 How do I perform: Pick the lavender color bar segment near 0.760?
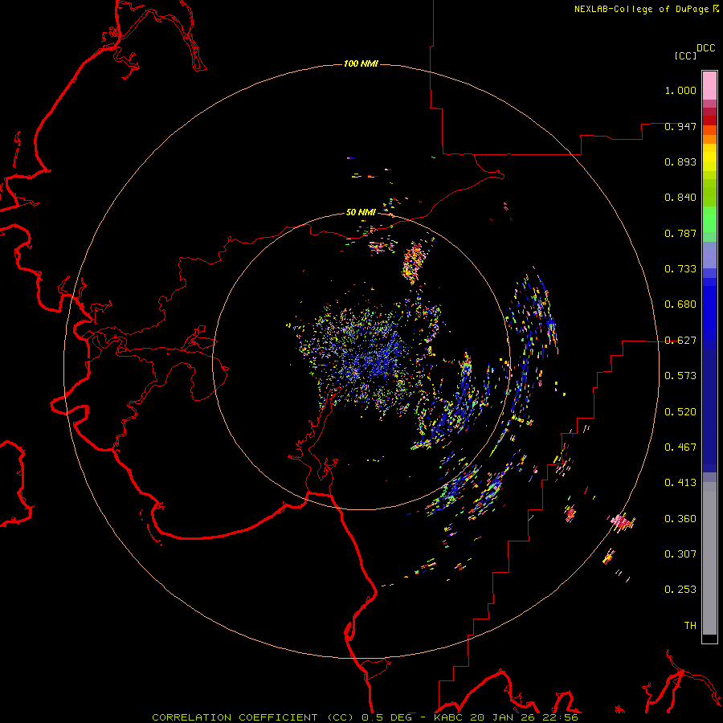tap(709, 255)
